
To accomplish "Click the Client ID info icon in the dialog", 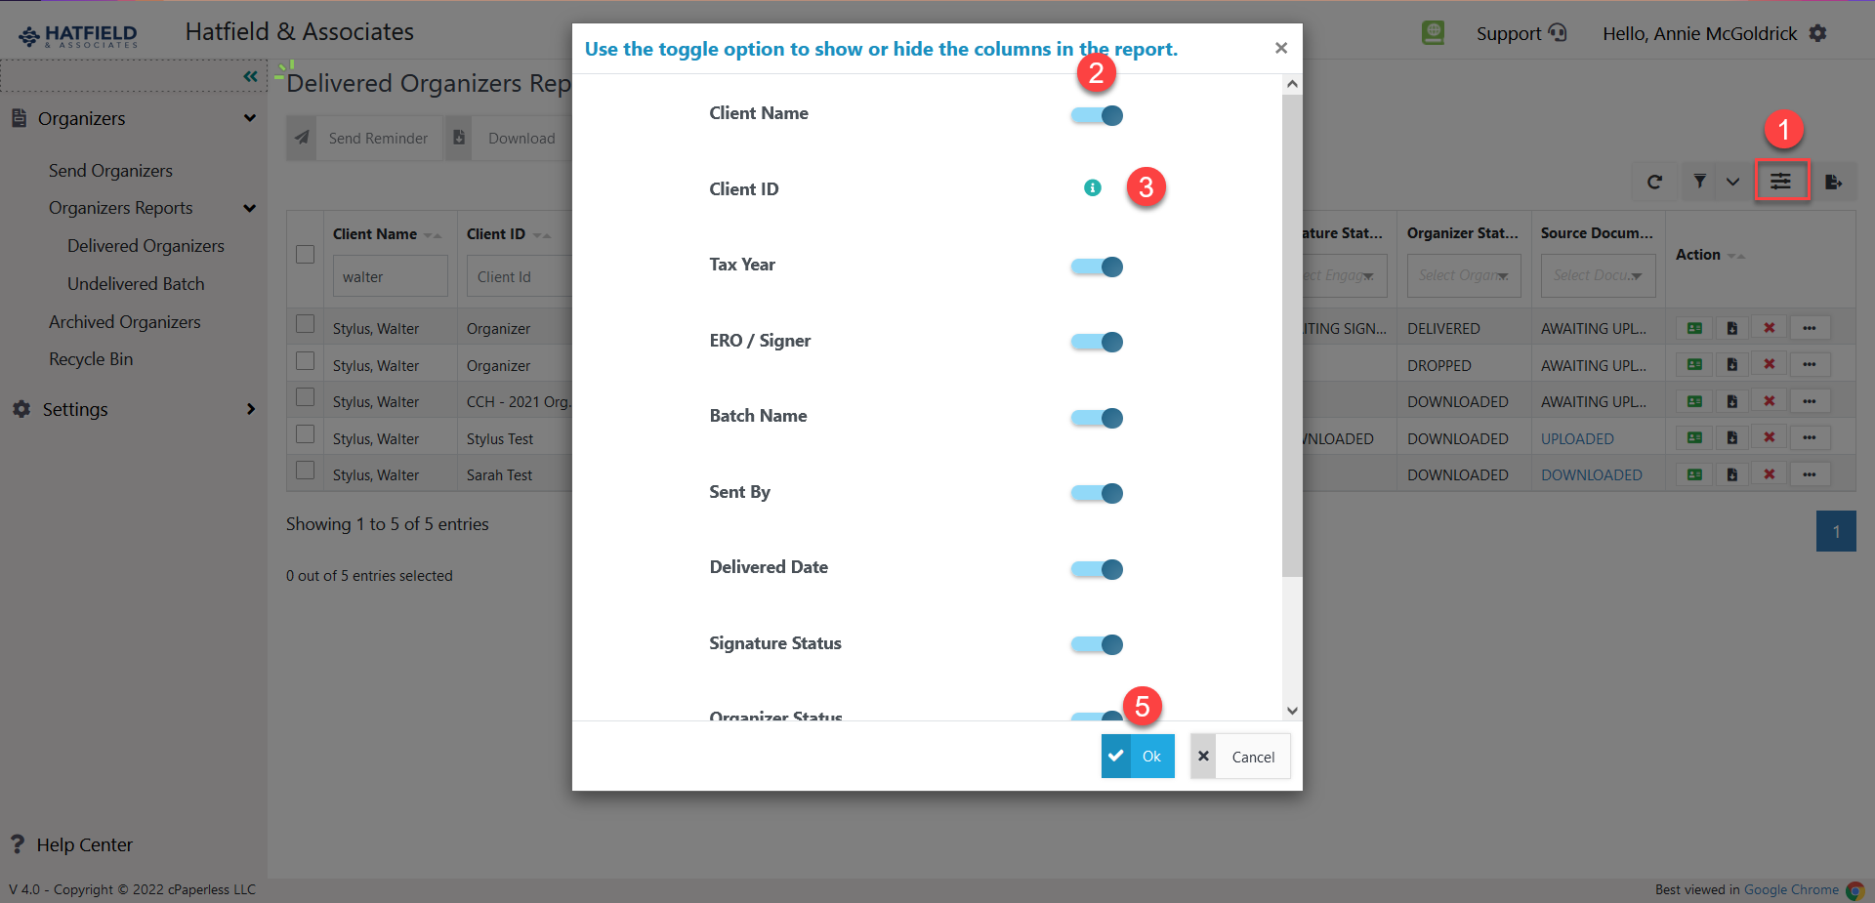I will 1092,187.
